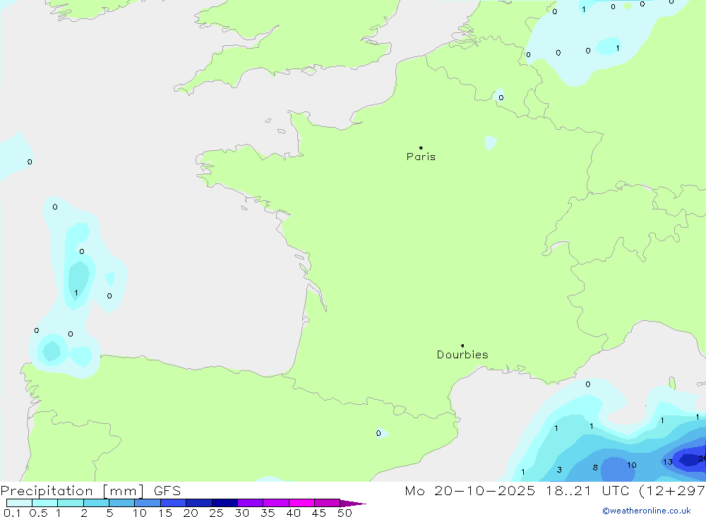Pick the 5–10 mm legend color swatch
Screen dimensions: 706x517
pyautogui.click(x=121, y=503)
